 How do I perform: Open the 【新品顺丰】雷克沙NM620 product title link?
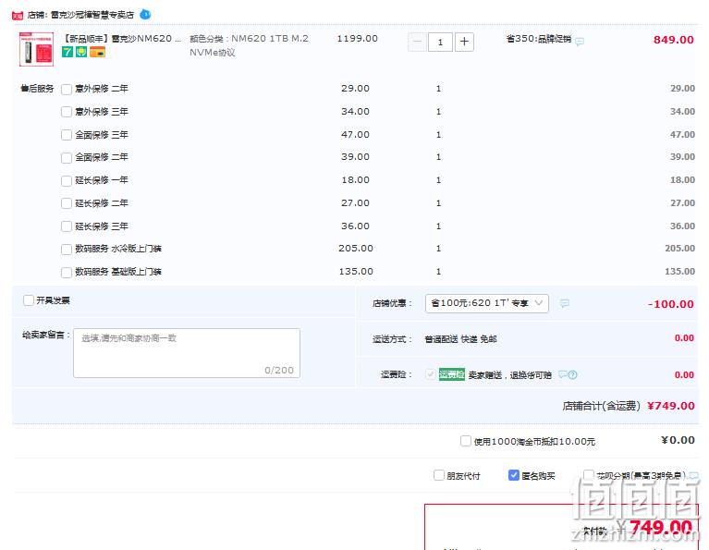[x=122, y=39]
